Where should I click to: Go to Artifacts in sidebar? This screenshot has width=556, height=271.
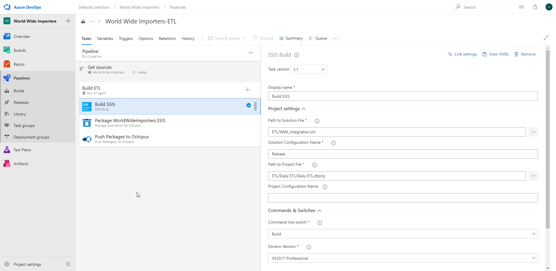coord(21,164)
